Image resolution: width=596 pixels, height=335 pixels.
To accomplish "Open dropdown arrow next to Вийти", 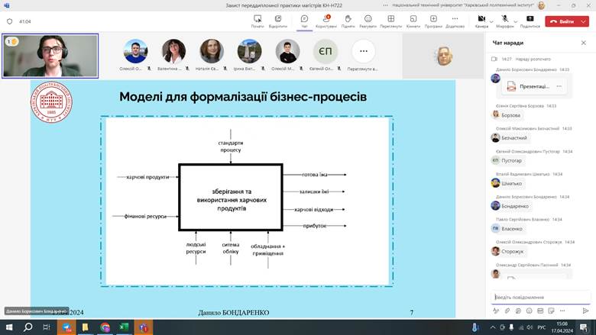I will (x=584, y=21).
